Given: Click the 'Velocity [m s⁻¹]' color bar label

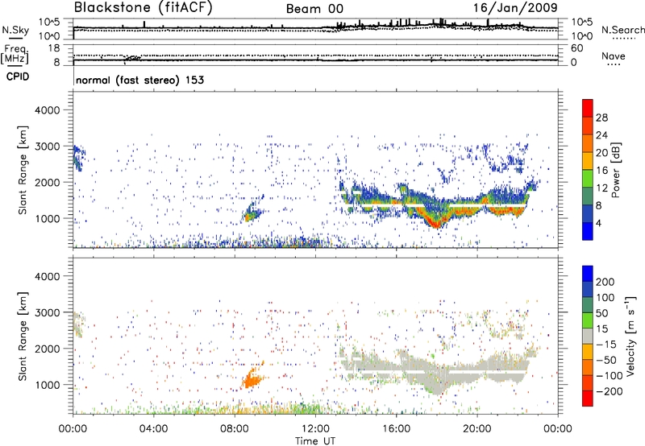Looking at the screenshot, I should (x=630, y=336).
